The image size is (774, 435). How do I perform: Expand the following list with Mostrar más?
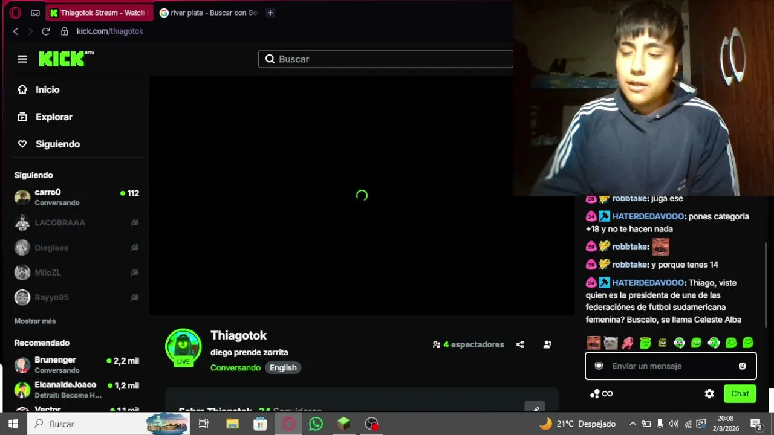click(35, 321)
